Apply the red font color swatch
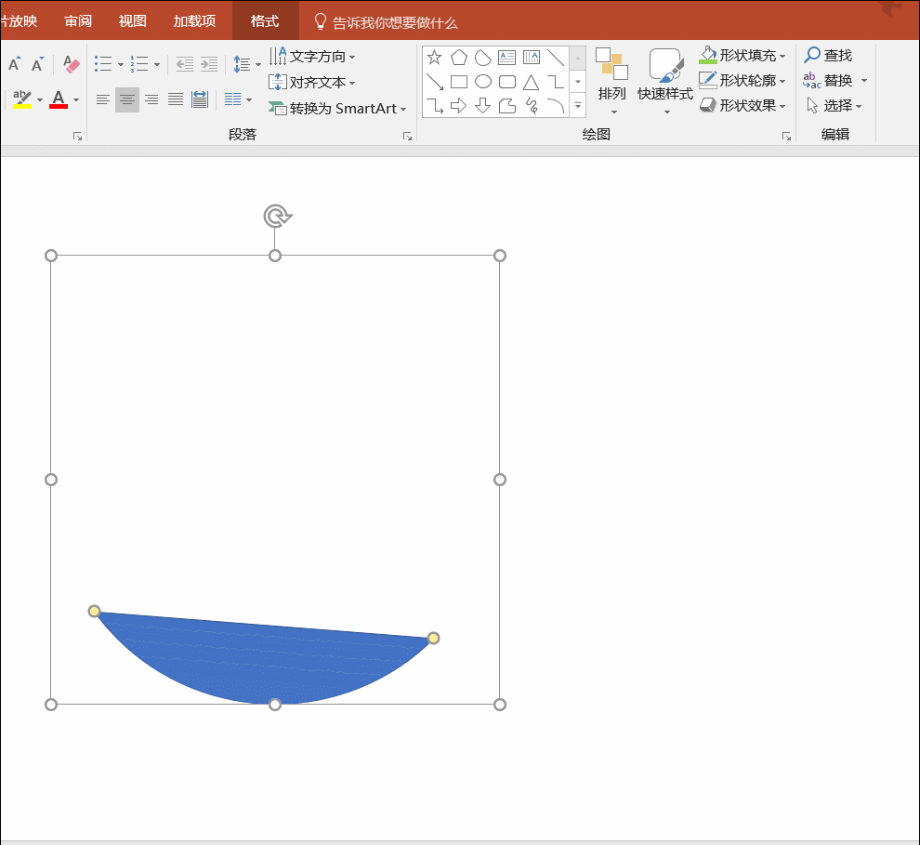Viewport: 920px width, 845px height. pos(59,99)
